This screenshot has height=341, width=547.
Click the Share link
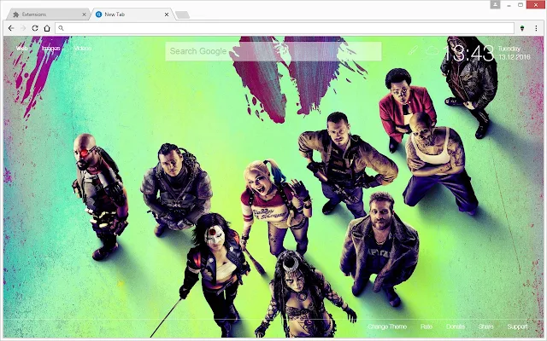pyautogui.click(x=485, y=327)
